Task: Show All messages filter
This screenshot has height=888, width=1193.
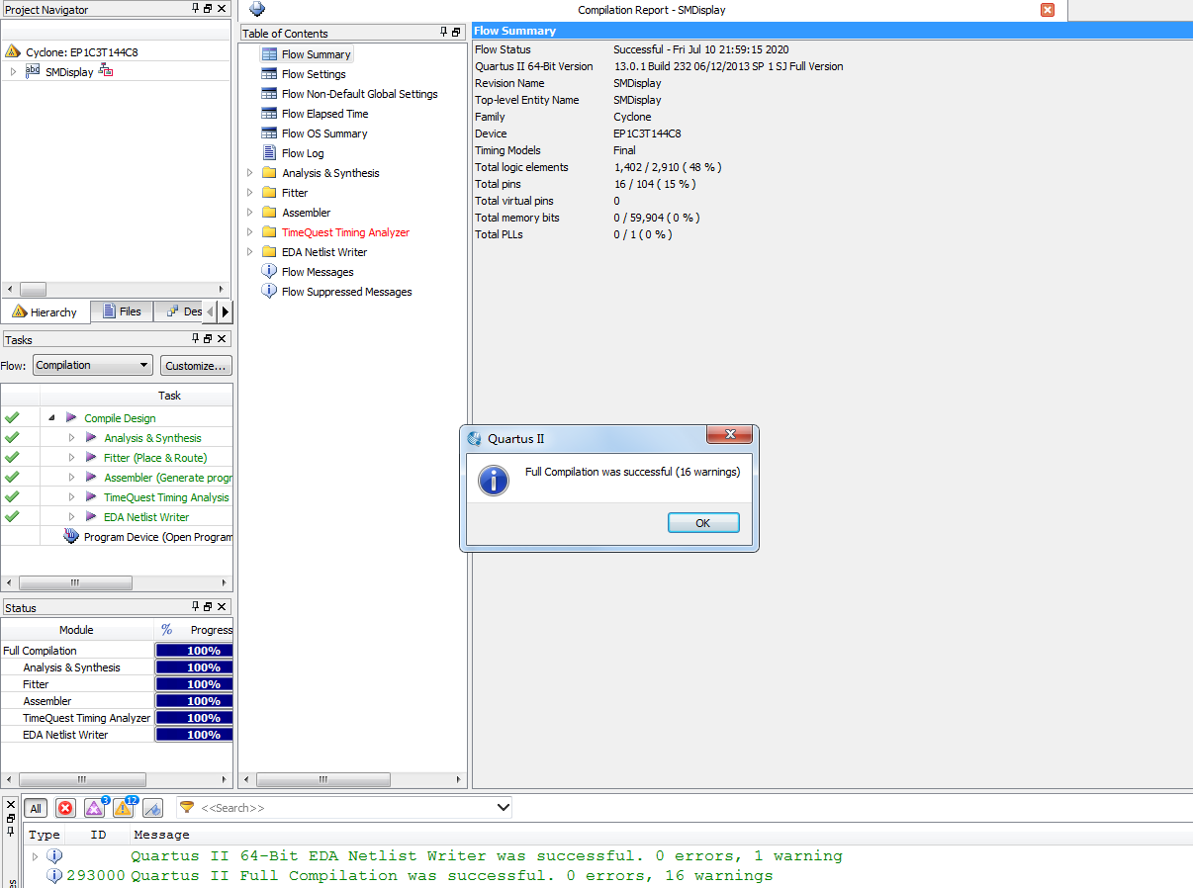Action: (x=36, y=808)
